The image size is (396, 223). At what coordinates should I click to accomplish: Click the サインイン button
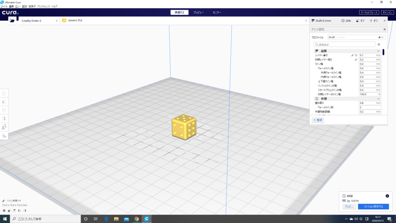click(388, 12)
